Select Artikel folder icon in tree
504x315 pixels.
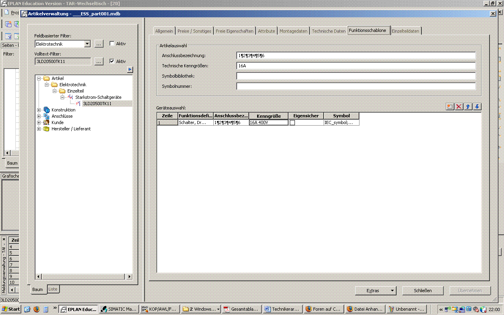pyautogui.click(x=46, y=78)
